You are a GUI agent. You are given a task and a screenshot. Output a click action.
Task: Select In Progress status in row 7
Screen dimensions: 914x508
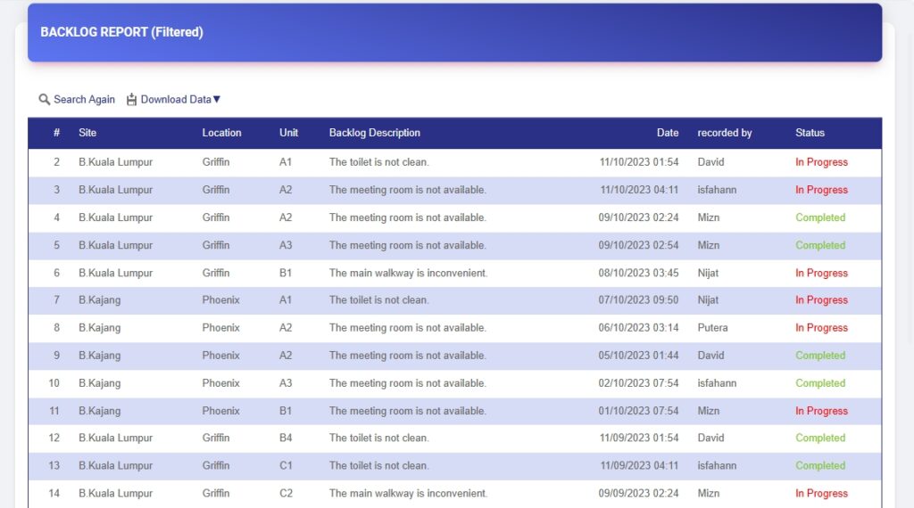821,300
